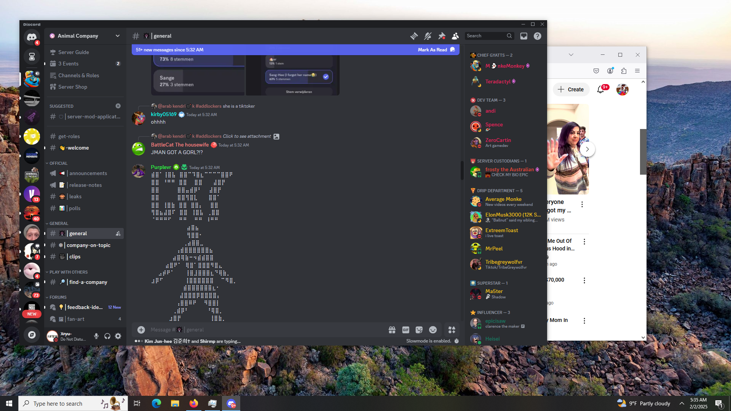Open the Threads icon in header
Image resolution: width=731 pixels, height=411 pixels.
pos(414,36)
